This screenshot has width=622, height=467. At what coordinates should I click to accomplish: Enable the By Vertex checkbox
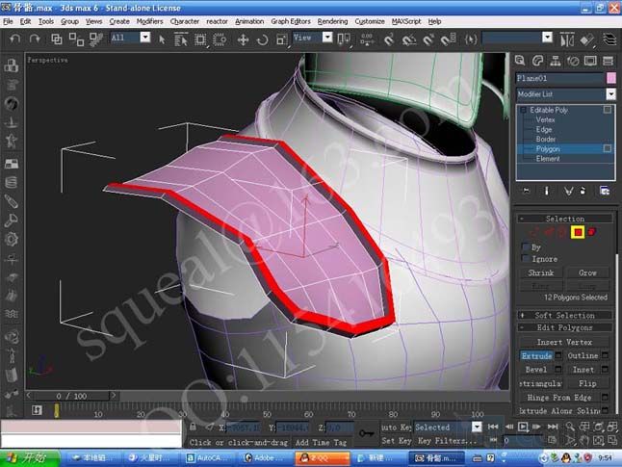(526, 247)
